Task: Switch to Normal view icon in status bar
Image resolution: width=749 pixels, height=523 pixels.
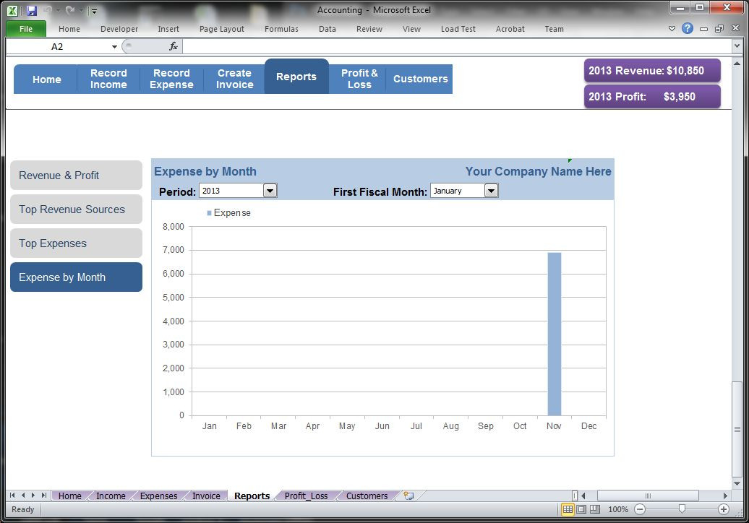Action: point(568,509)
